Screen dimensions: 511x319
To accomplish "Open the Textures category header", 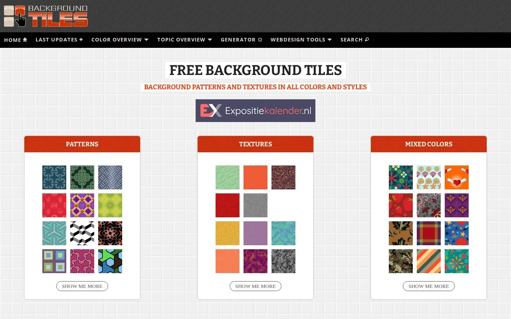I will (x=255, y=144).
